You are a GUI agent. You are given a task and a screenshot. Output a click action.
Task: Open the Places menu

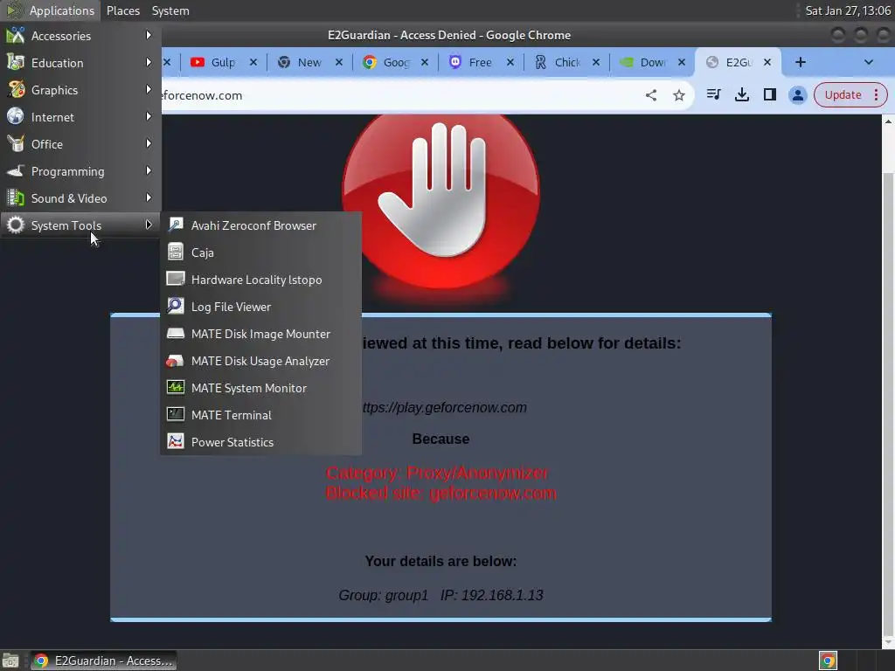point(122,10)
